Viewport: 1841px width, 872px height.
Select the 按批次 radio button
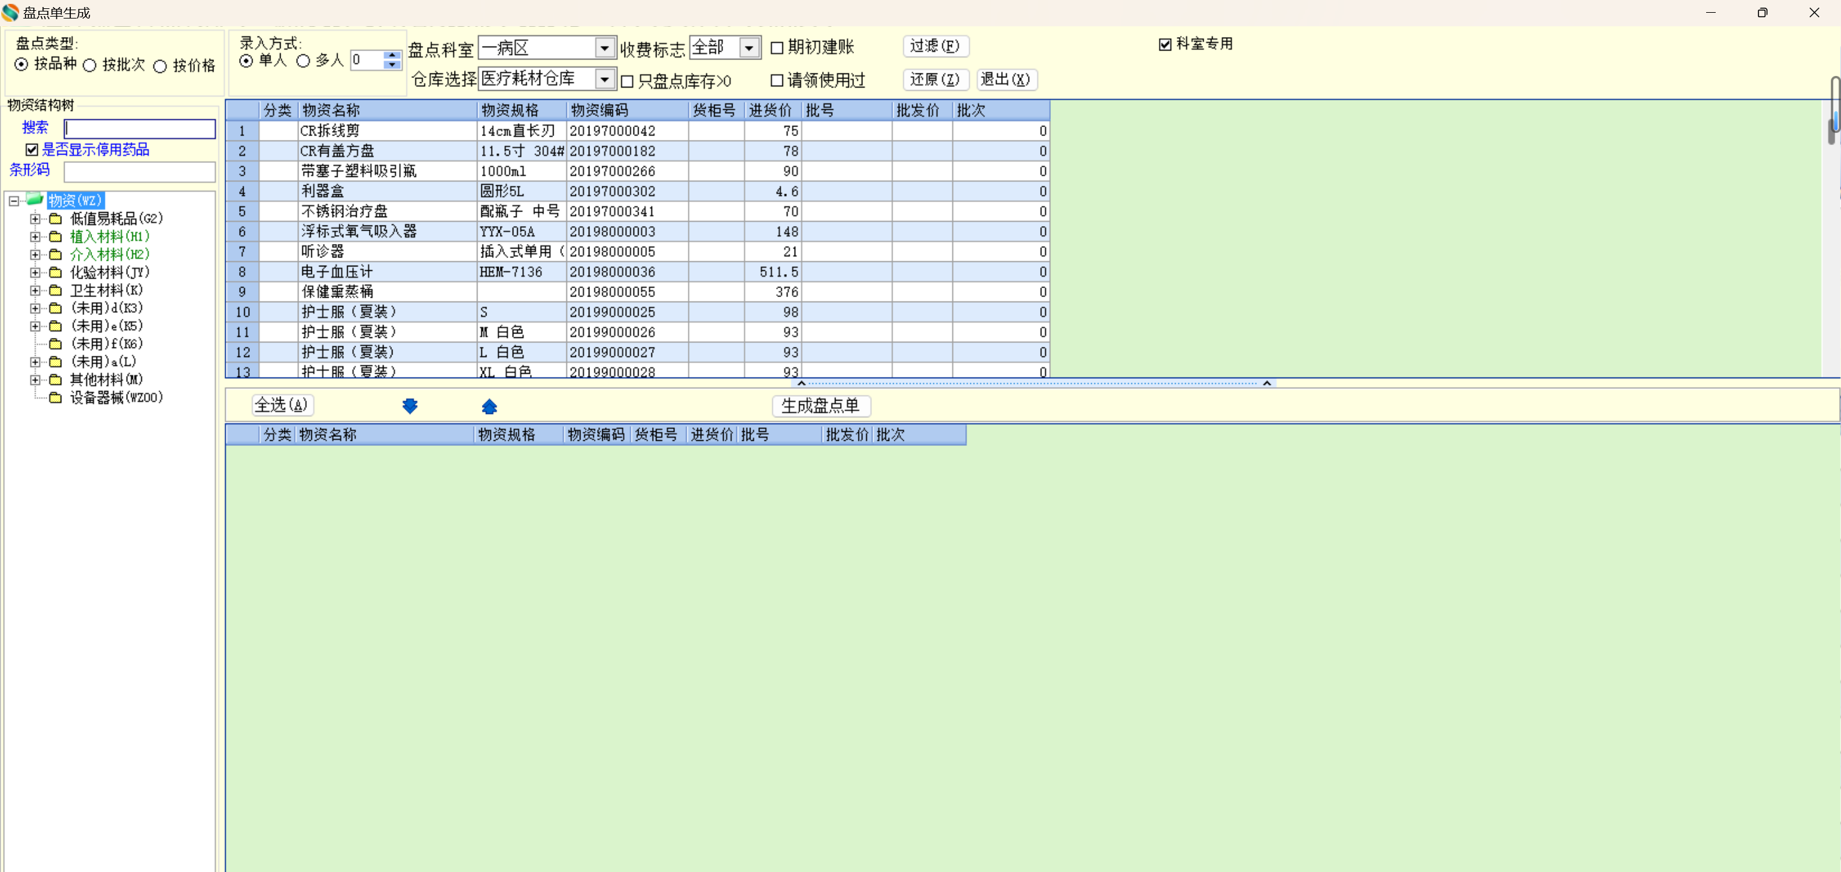tap(90, 66)
